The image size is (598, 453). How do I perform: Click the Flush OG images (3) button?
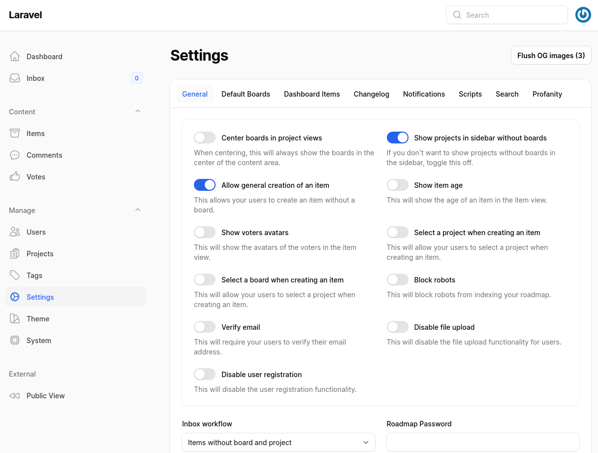(x=551, y=55)
